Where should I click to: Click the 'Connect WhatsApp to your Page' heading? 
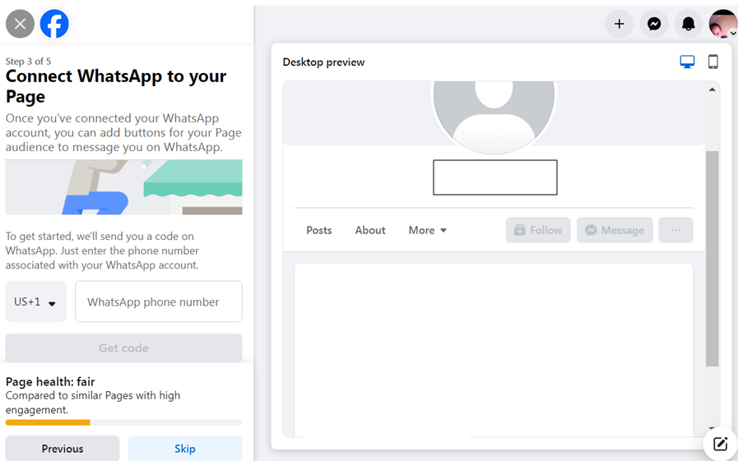tap(116, 86)
